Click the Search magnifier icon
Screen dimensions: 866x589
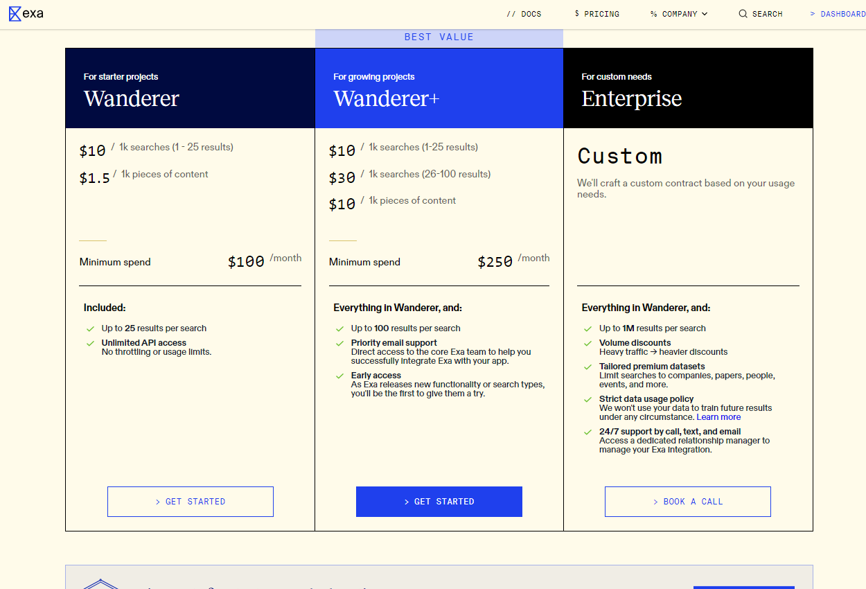click(x=743, y=14)
